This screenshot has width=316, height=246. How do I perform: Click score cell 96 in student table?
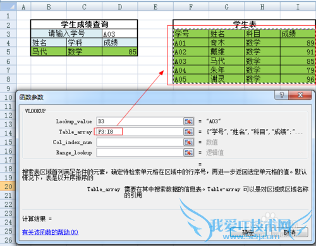pyautogui.click(x=298, y=79)
